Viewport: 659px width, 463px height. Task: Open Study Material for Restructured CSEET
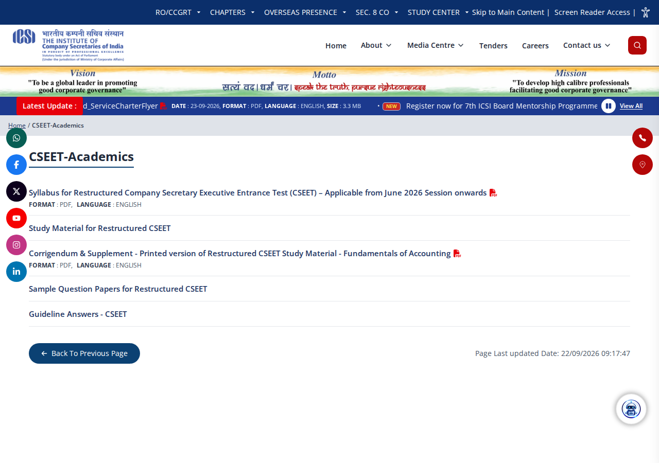coord(100,228)
